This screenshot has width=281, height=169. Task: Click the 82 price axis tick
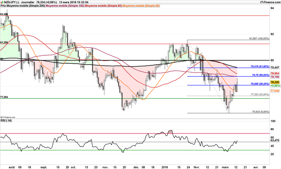272,34
